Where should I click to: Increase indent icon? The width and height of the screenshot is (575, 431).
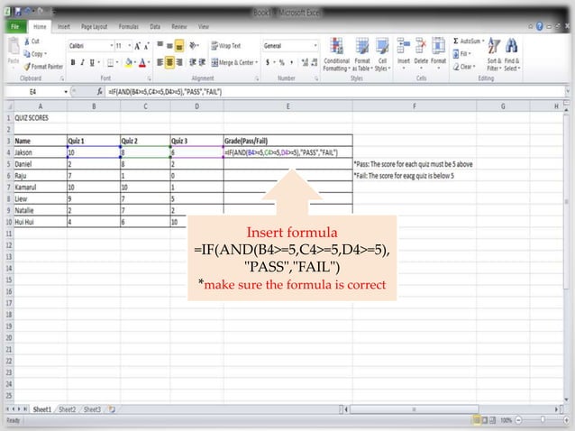click(202, 63)
